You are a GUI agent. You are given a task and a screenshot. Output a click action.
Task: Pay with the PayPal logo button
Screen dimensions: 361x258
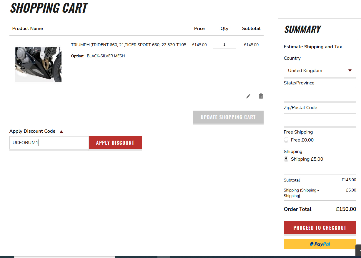[320, 244]
